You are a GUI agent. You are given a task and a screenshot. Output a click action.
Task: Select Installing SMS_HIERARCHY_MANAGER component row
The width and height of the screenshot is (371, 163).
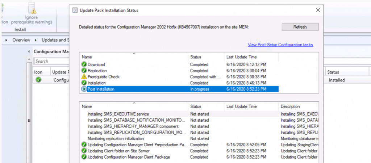[x=200, y=126]
